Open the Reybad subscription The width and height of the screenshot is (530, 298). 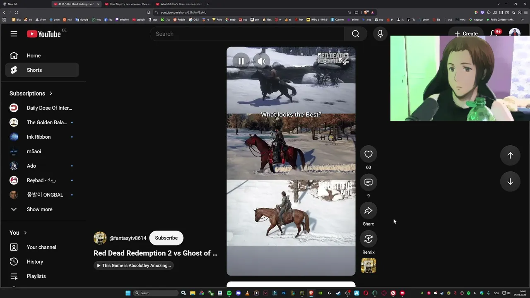(42, 180)
